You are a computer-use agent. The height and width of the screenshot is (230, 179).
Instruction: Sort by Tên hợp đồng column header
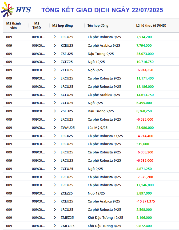pos(98,26)
